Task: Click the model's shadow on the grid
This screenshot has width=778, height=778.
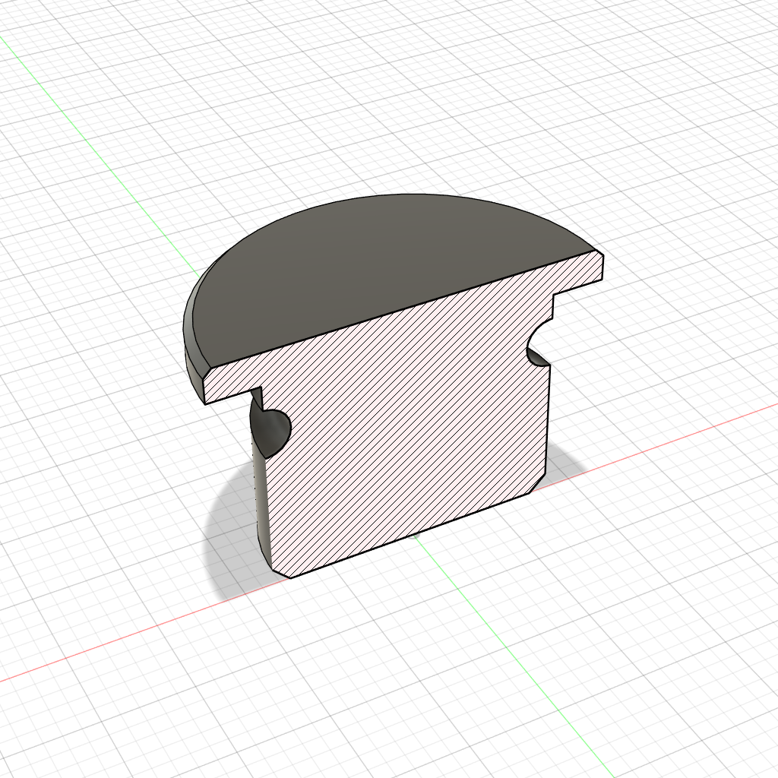Action: point(228,547)
